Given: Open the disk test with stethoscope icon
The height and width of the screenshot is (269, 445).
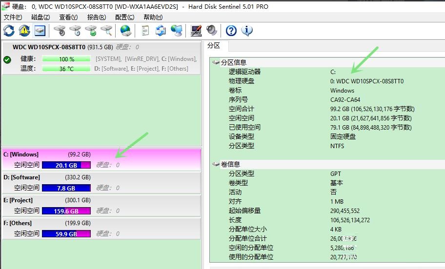Looking at the screenshot, I should tap(60, 31).
